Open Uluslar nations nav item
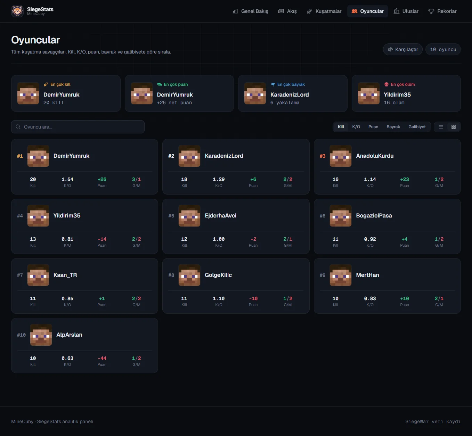 tap(406, 11)
